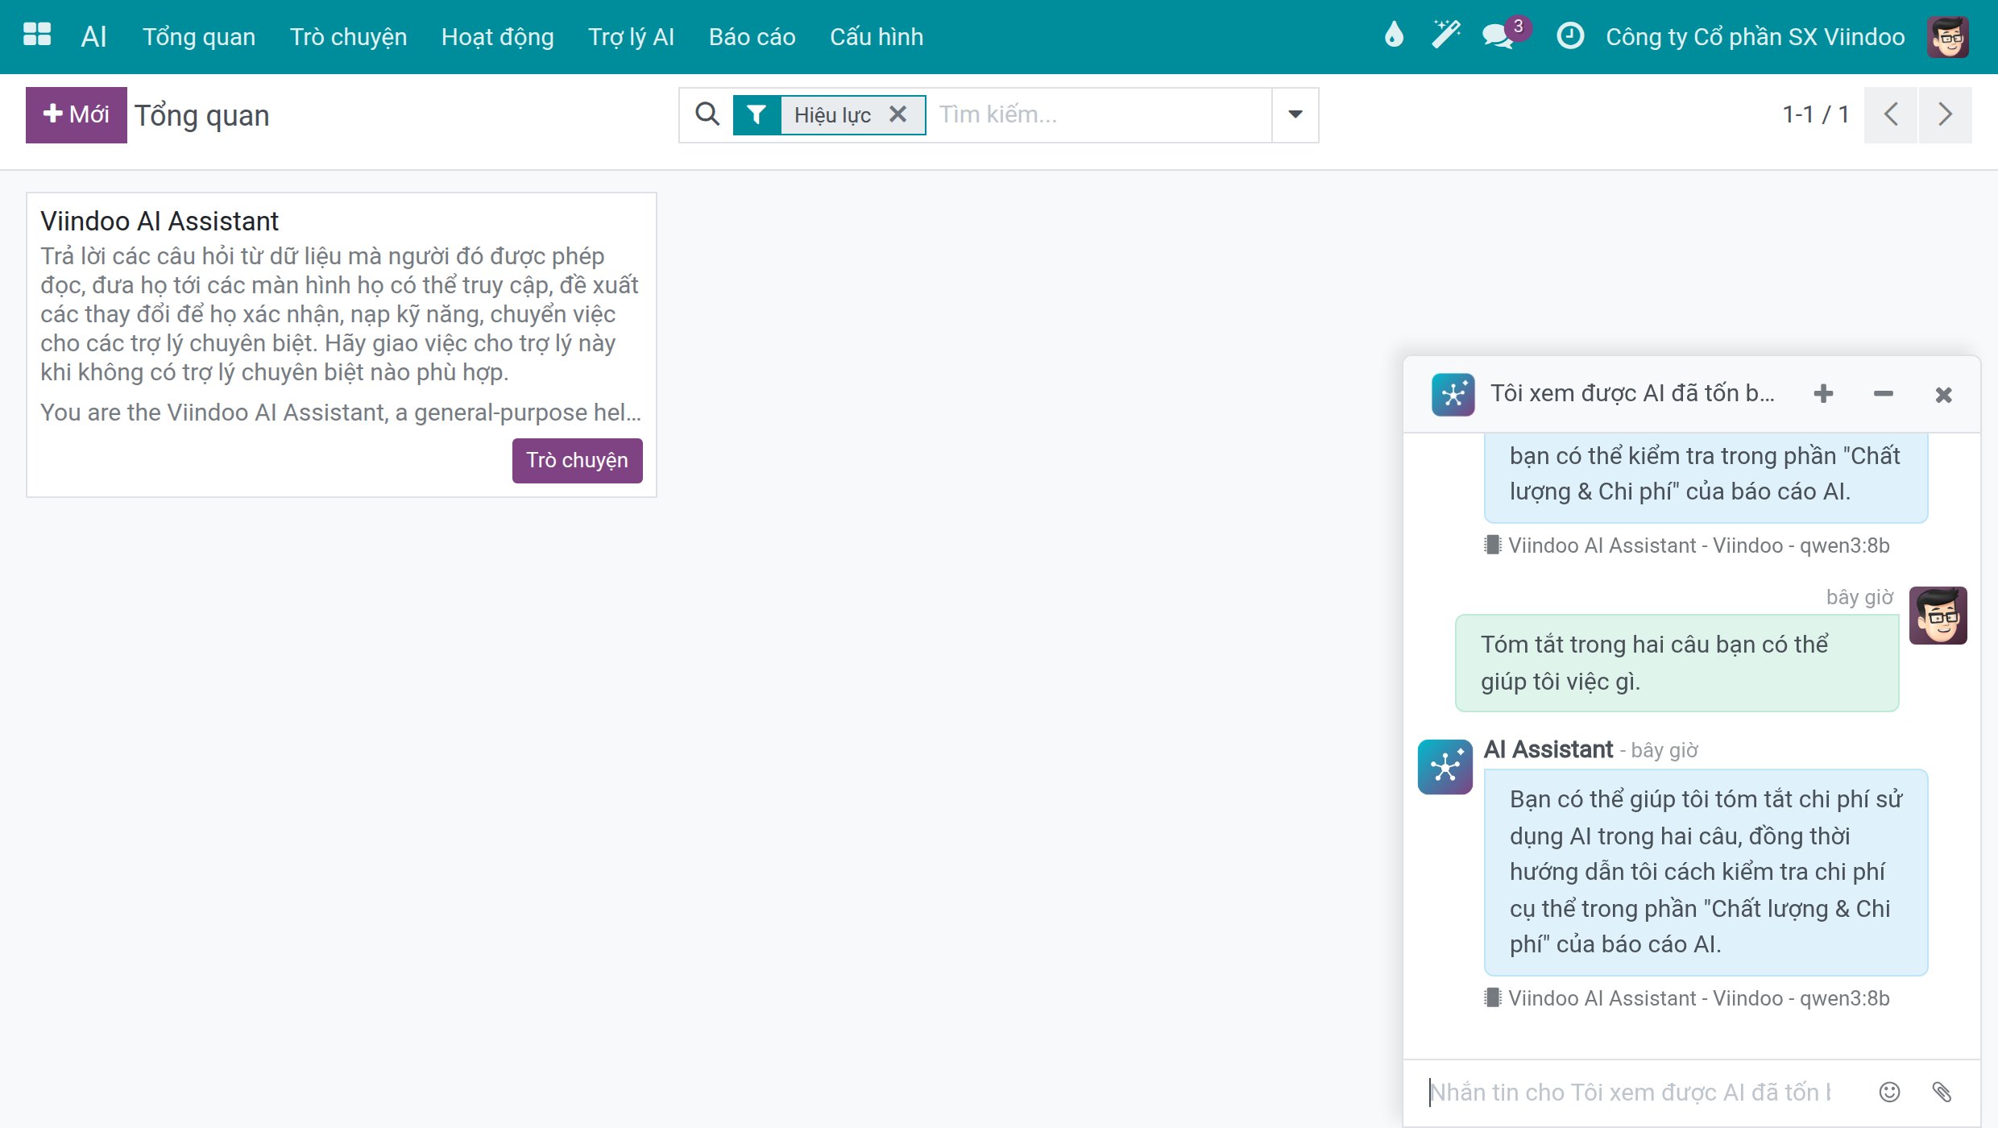Go to previous page arrow
The image size is (1998, 1128).
(1890, 114)
